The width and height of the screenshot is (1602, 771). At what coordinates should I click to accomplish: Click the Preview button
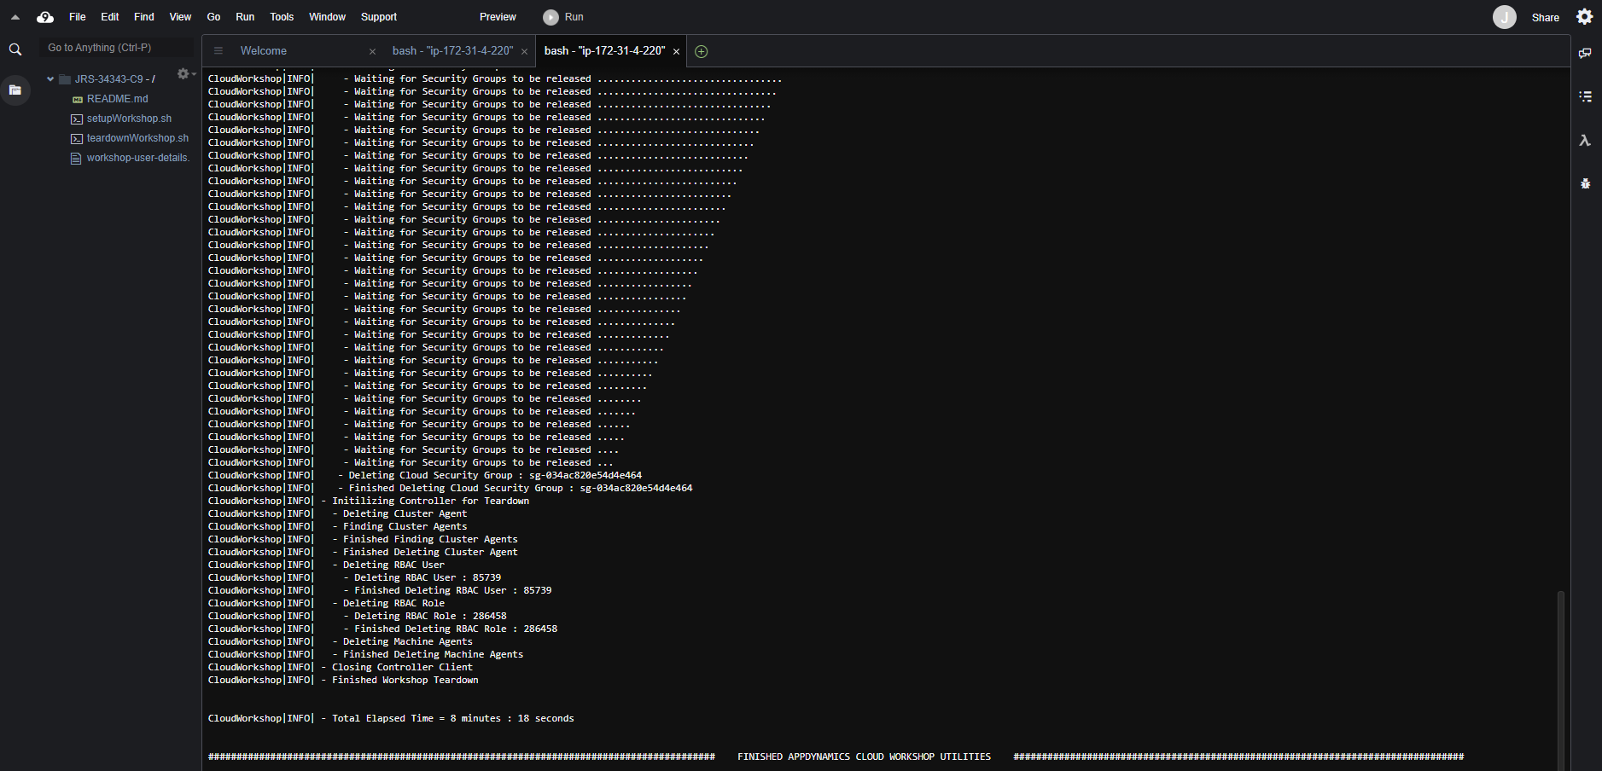[x=498, y=17]
